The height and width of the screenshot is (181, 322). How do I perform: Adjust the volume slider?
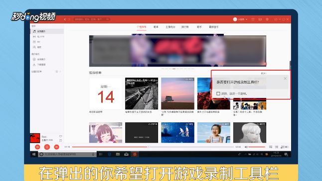(x=257, y=147)
